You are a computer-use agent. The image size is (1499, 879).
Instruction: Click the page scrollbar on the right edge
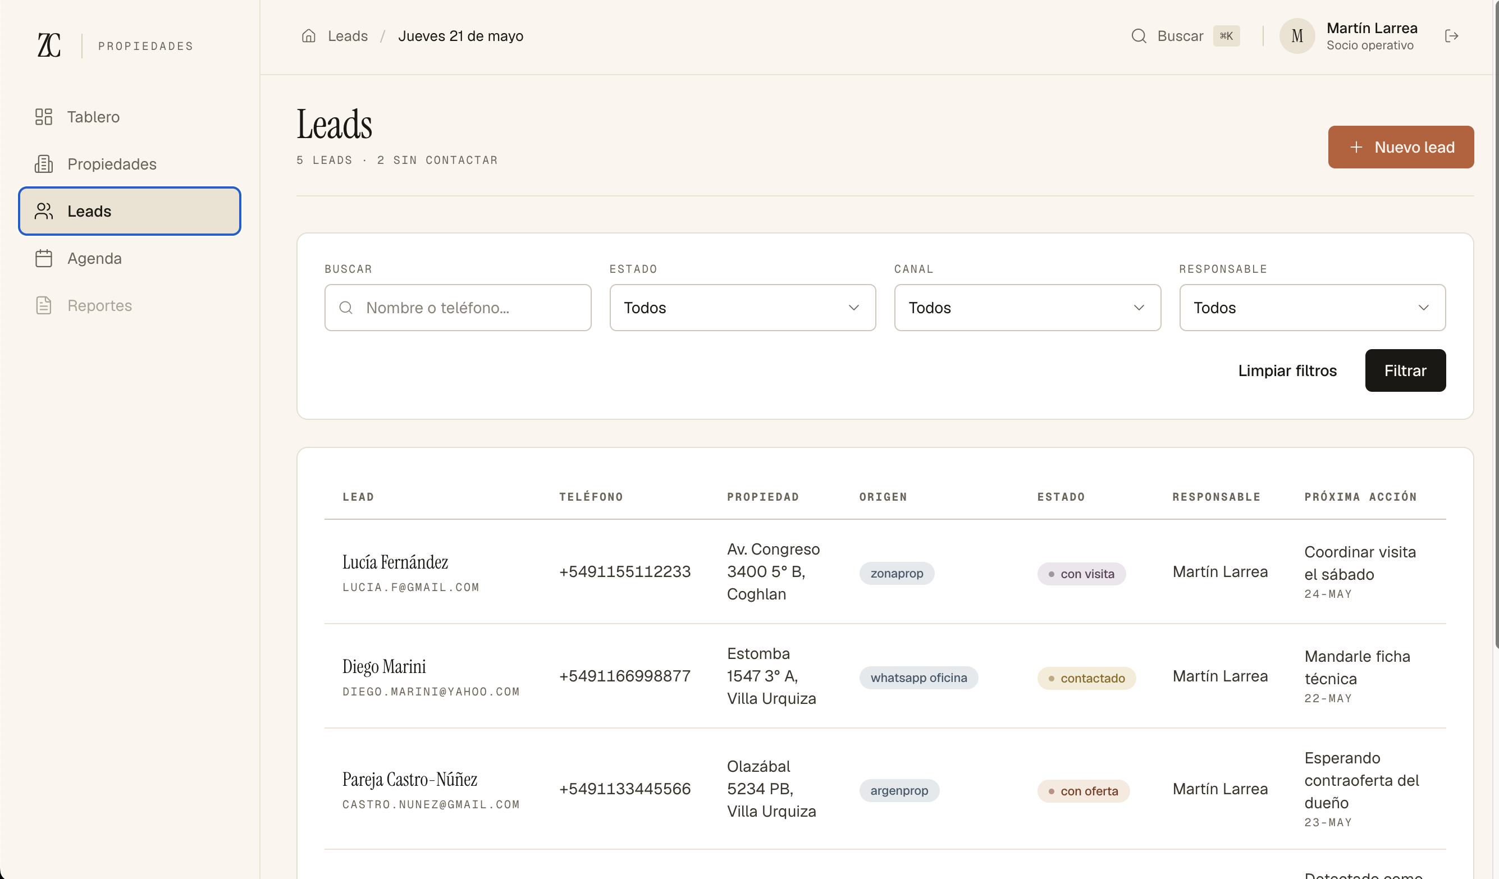[x=1497, y=324]
